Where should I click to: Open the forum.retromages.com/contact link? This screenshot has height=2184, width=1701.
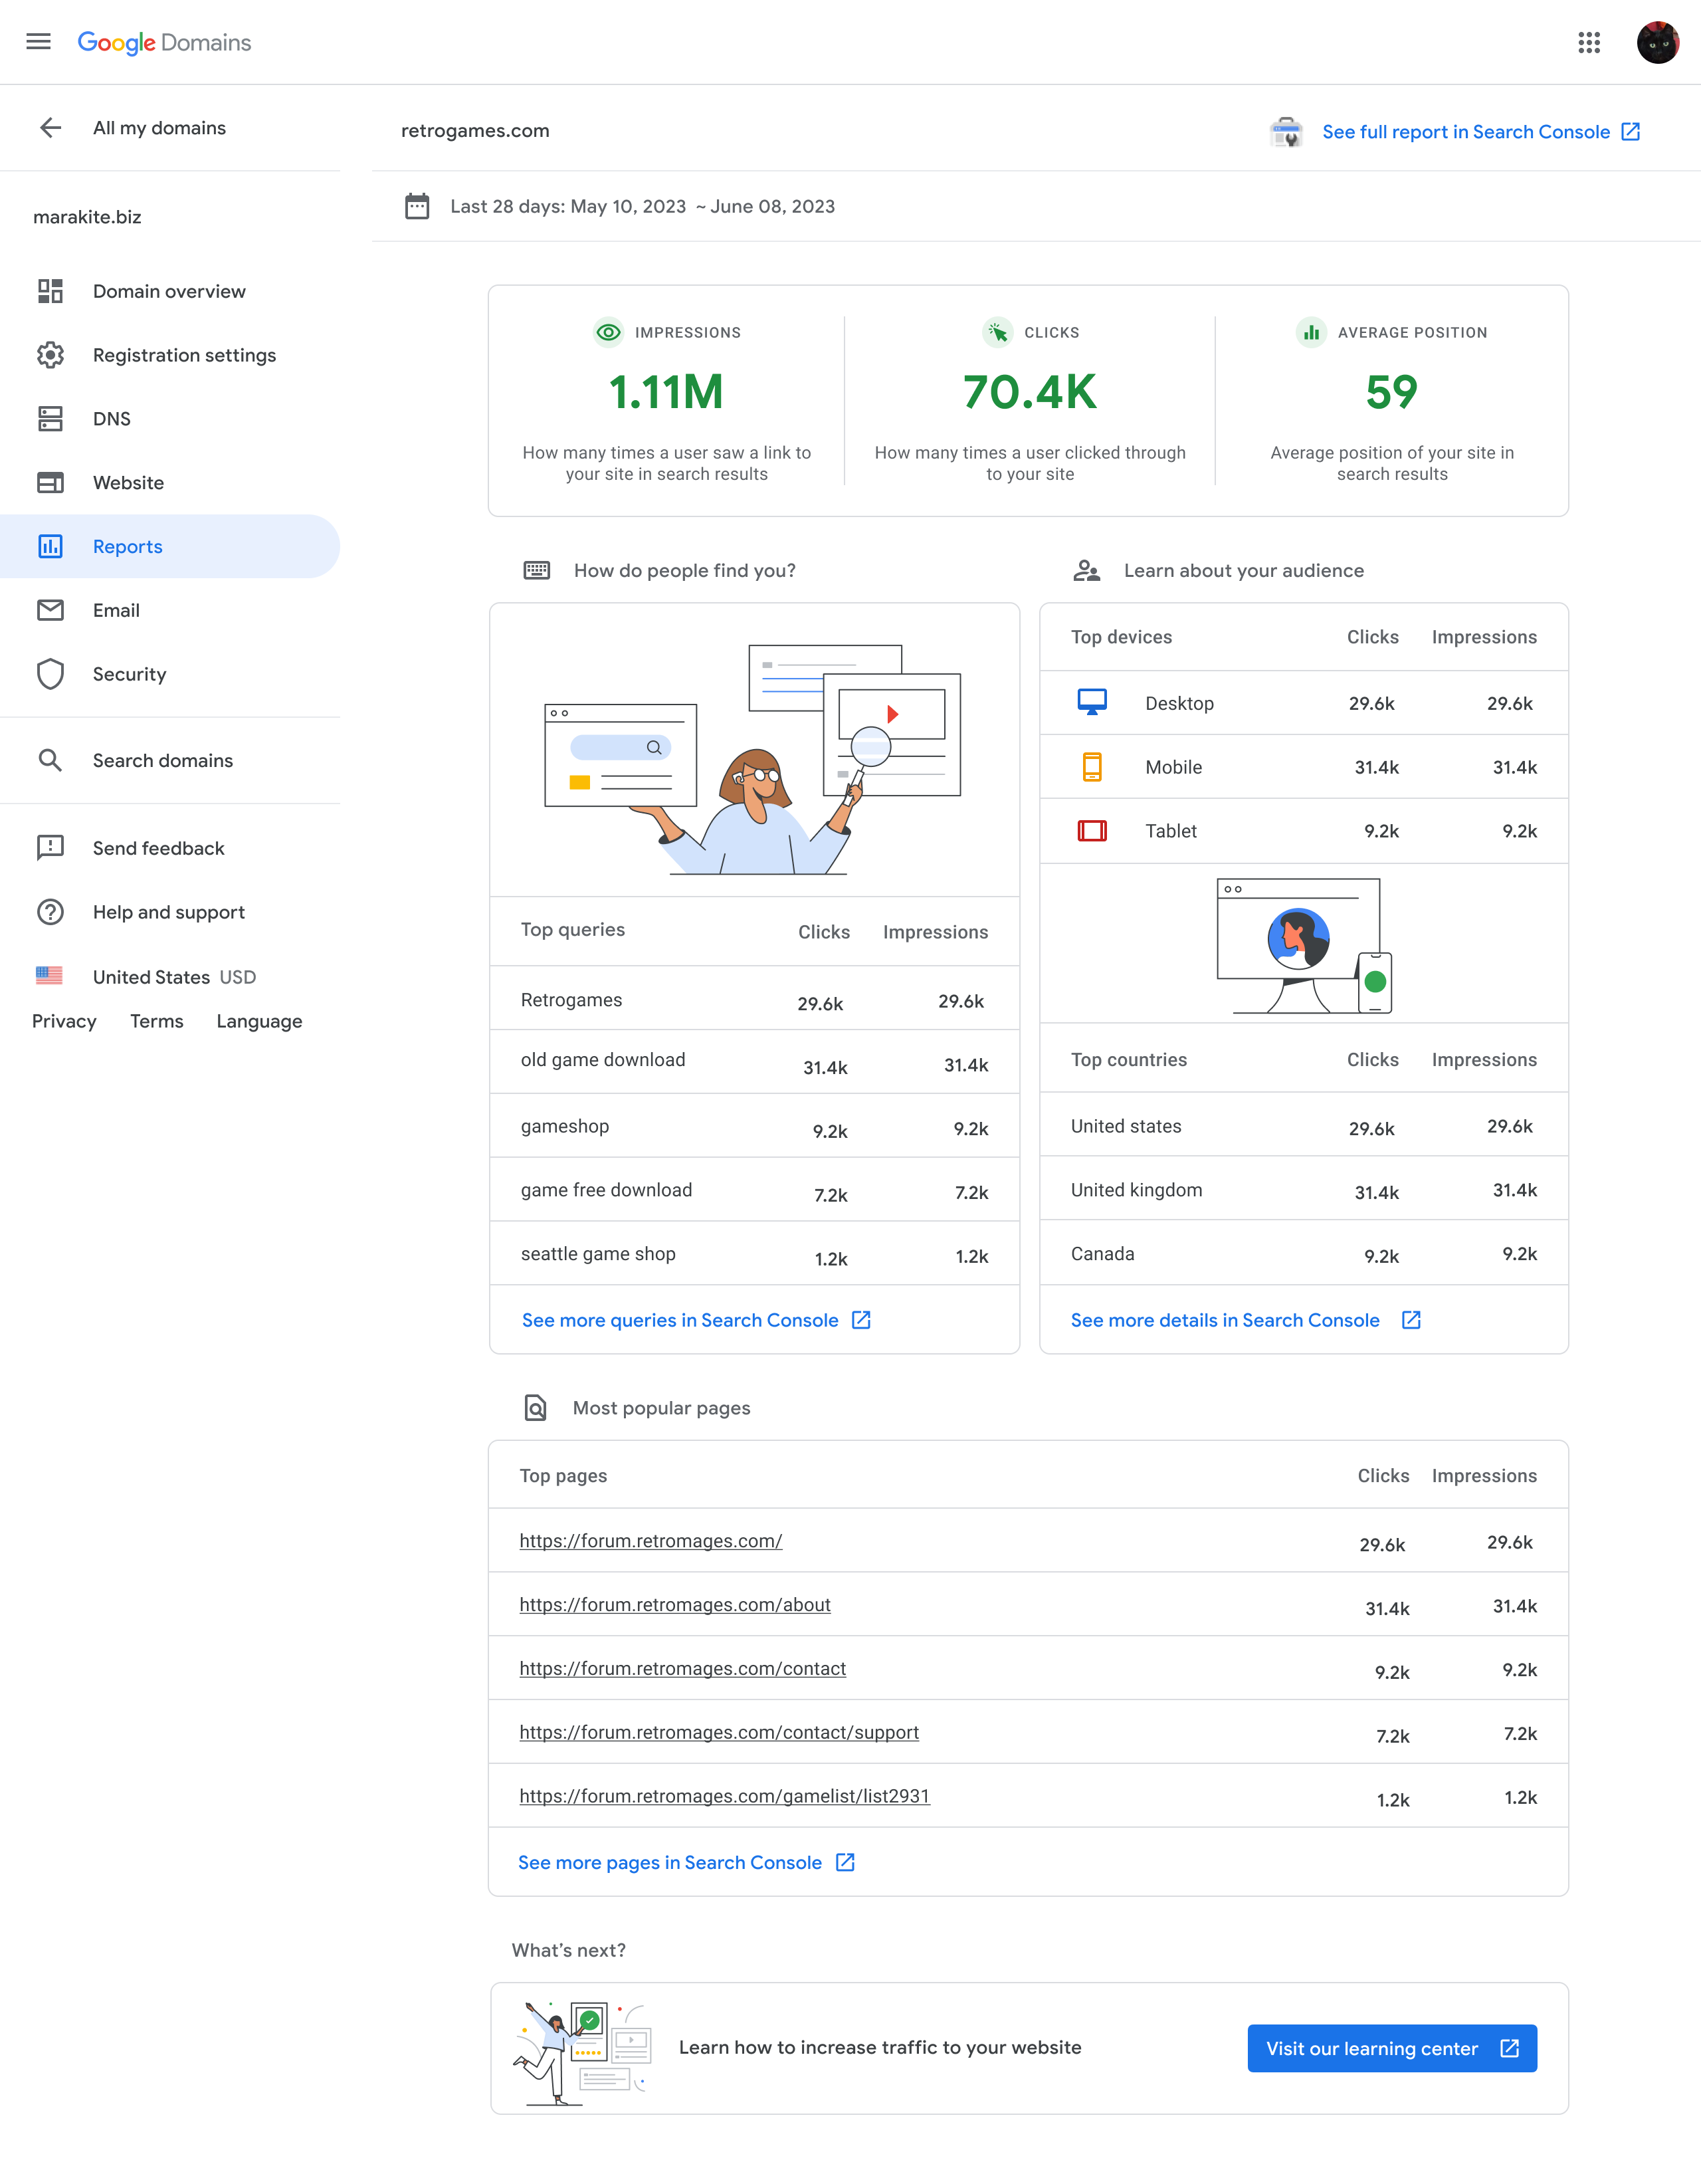click(682, 1668)
